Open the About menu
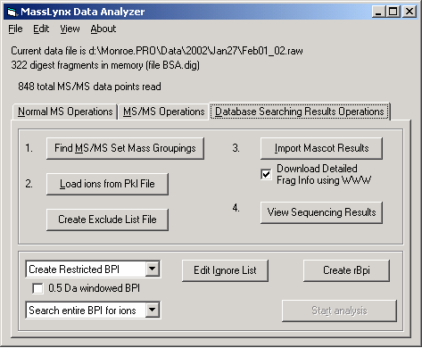This screenshot has width=422, height=348. point(103,29)
